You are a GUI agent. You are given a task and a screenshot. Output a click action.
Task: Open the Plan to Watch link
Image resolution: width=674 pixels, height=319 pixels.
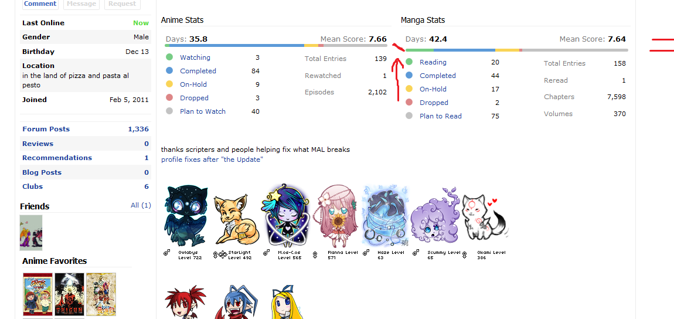tap(202, 111)
